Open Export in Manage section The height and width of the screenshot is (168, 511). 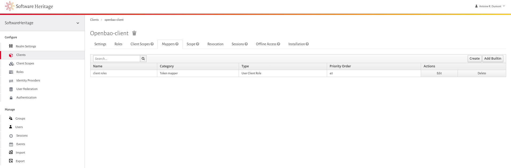20,161
